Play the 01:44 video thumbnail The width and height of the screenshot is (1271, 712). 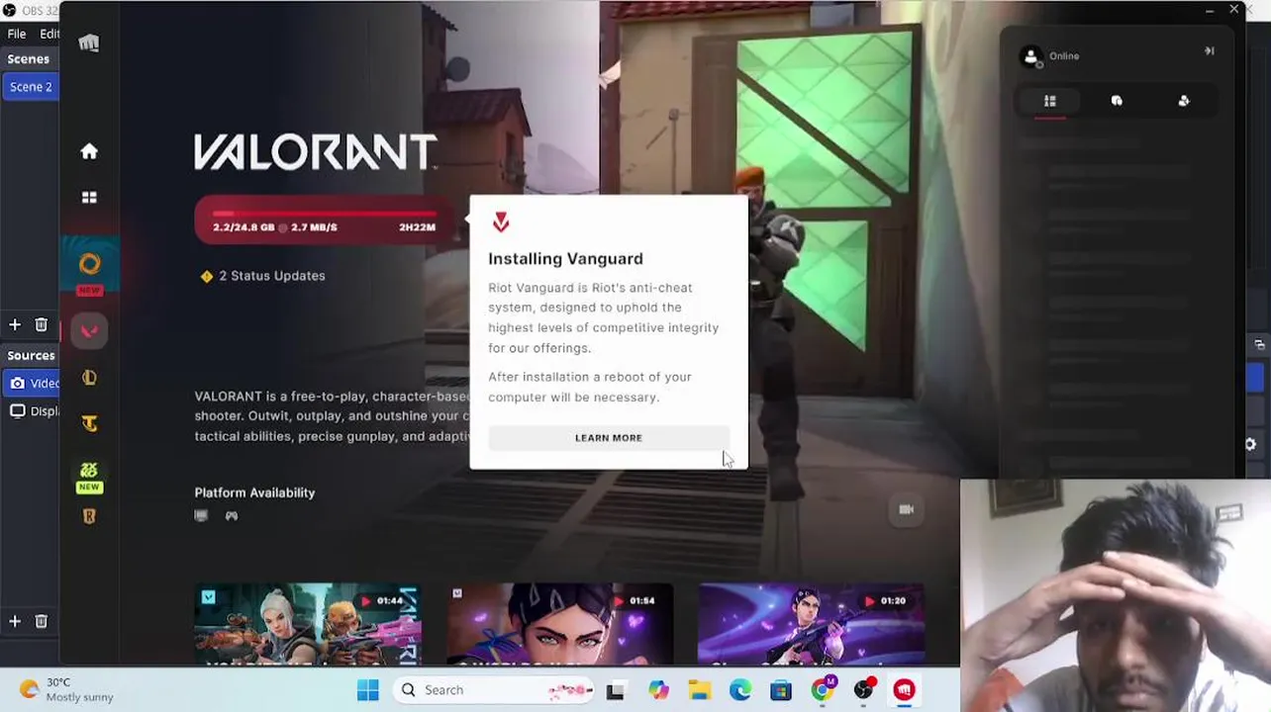[308, 623]
